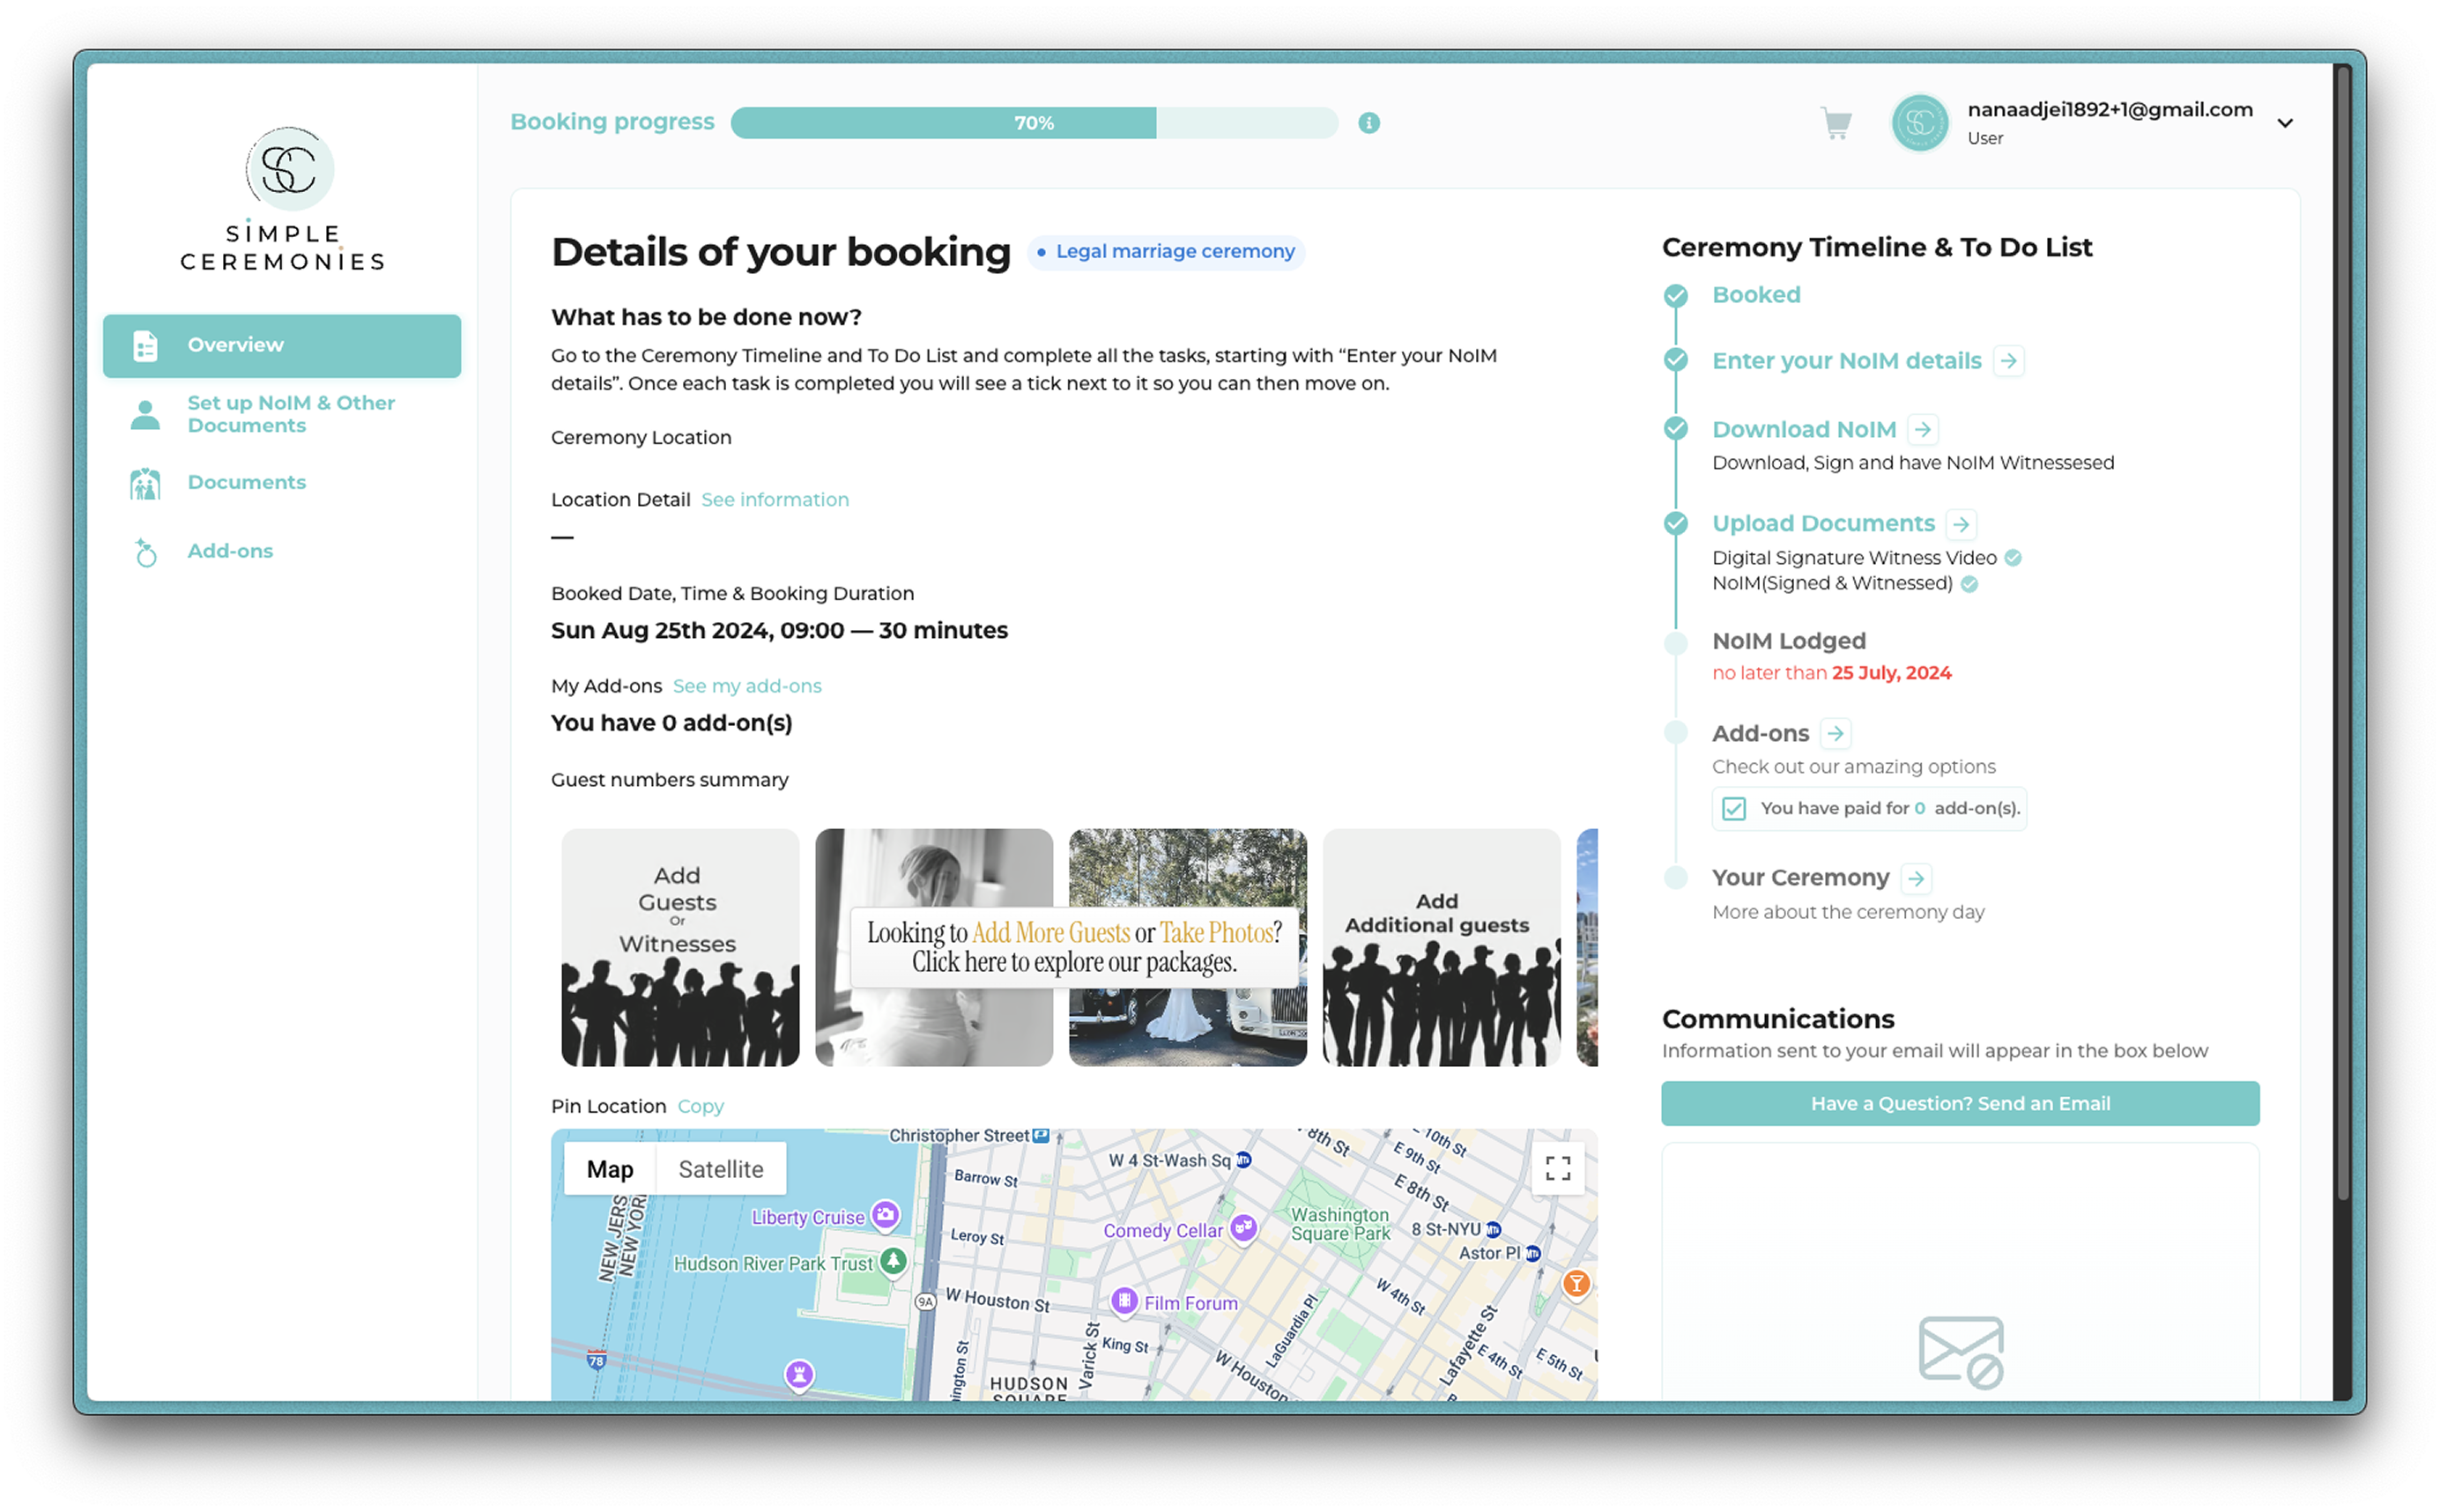2440x1512 pixels.
Task: Open the shopping cart icon
Action: coord(1836,124)
